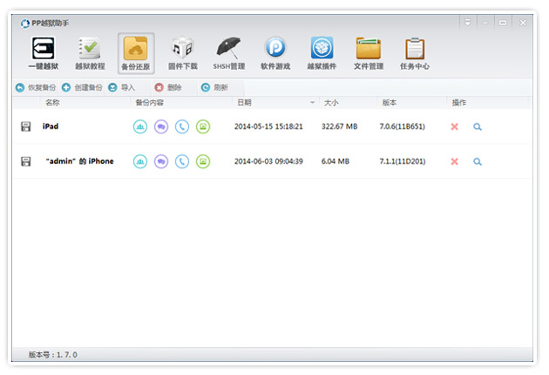Sort by 日期 date column dropdown arrow
Viewport: 549px width, 375px height.
312,103
